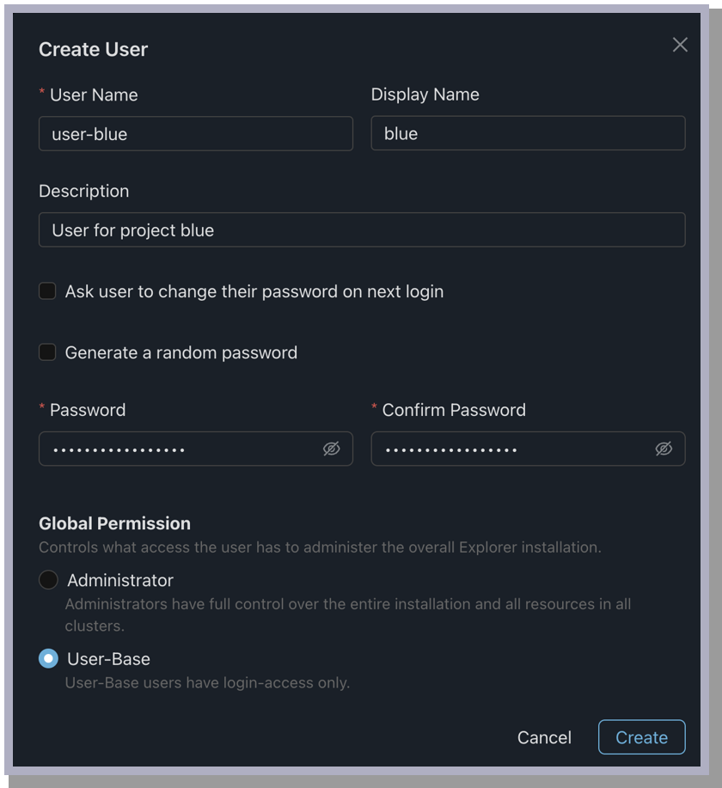Click inside the Password input box
Screen dimensions: 722x788
pyautogui.click(x=180, y=449)
